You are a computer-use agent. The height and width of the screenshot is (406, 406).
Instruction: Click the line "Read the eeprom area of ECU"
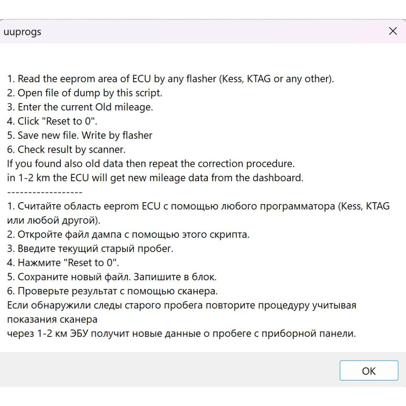click(171, 79)
